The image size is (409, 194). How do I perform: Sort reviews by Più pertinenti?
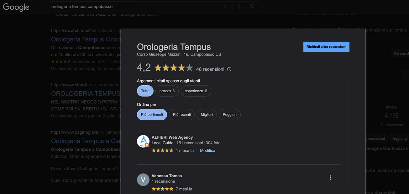(x=152, y=115)
